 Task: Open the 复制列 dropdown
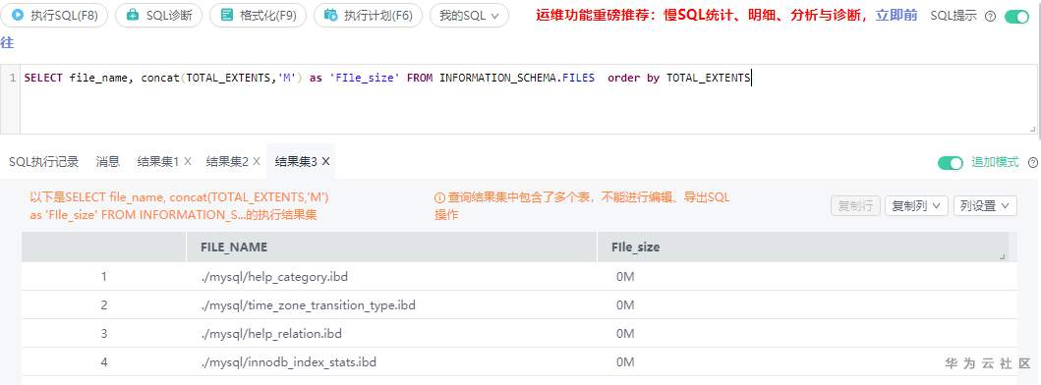pos(916,206)
